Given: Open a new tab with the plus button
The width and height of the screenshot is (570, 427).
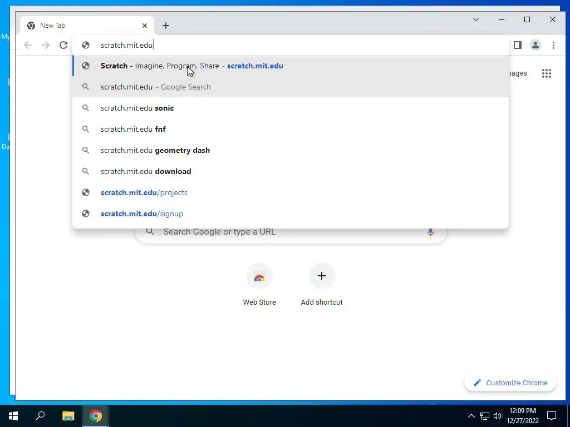Looking at the screenshot, I should 166,26.
